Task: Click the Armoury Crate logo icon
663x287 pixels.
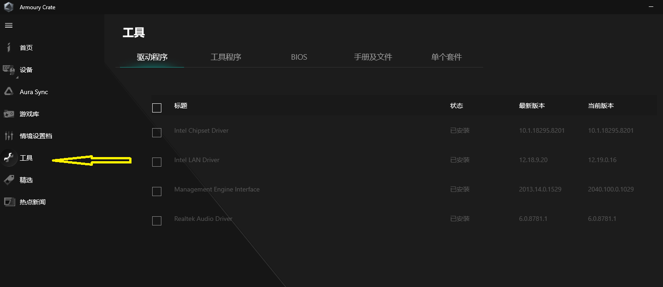Action: [x=9, y=7]
